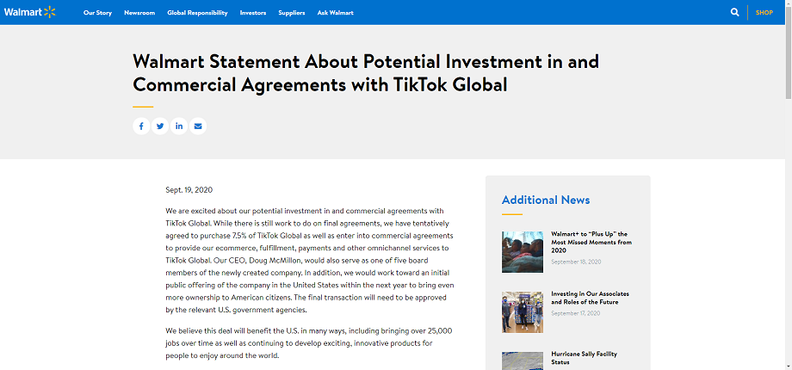Share article by email icon

[x=198, y=126]
